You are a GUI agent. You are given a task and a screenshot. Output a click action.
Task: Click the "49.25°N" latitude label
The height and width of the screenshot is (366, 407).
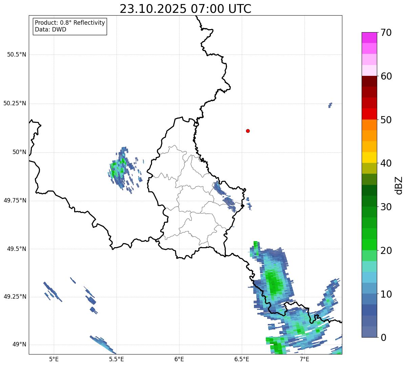coord(15,297)
